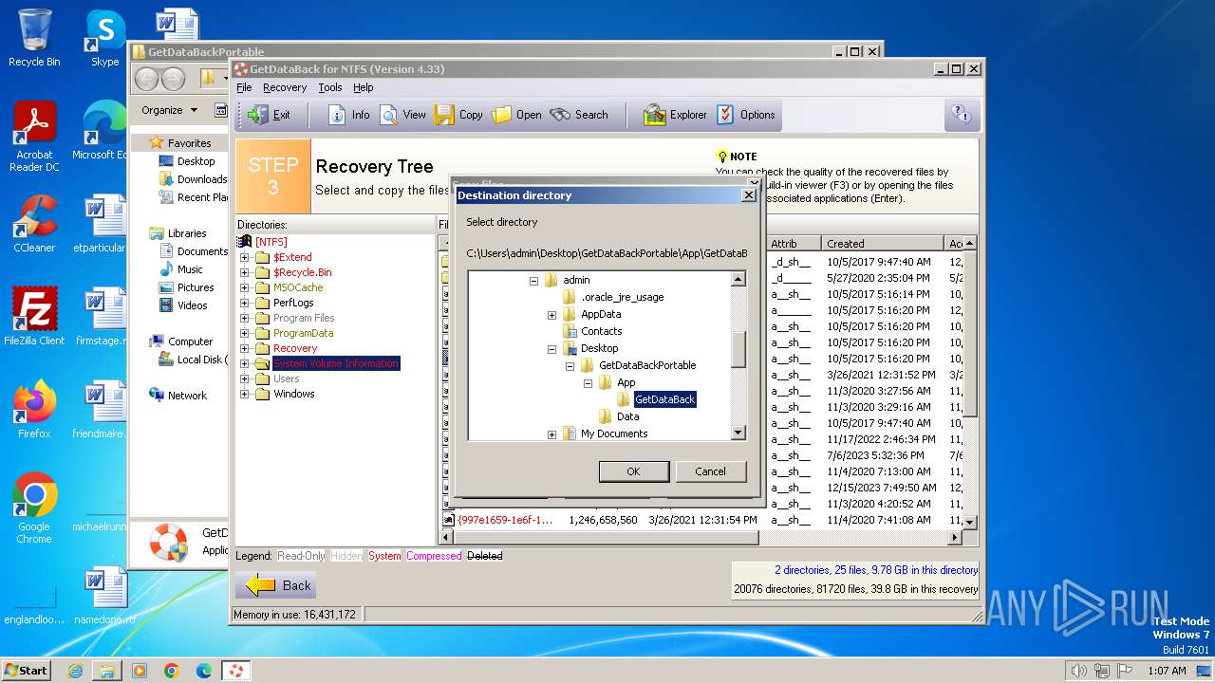Expand the My Documents node

(x=551, y=434)
